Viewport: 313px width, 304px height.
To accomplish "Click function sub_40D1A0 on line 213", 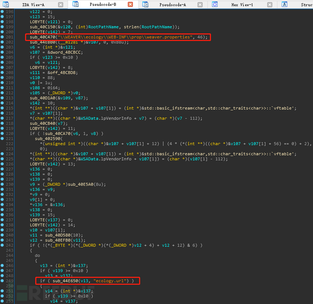I will (x=43, y=98).
